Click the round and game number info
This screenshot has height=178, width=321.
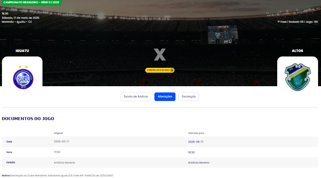click(298, 22)
